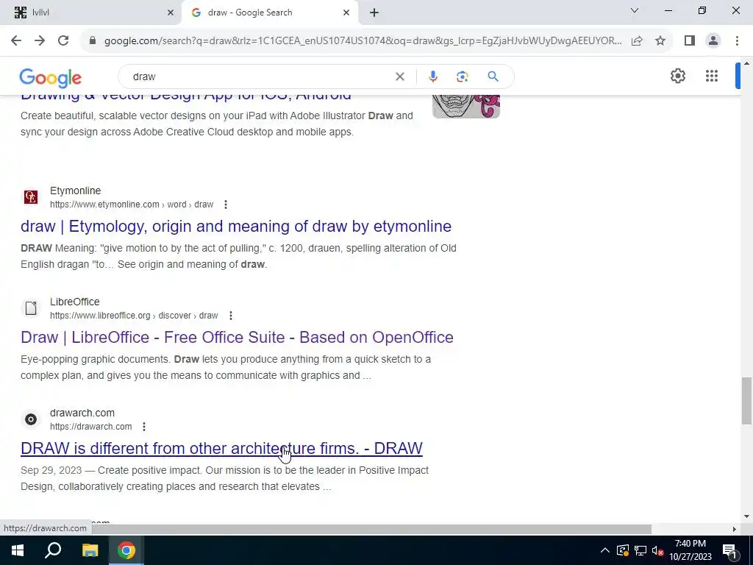The height and width of the screenshot is (565, 753).
Task: Open Google apps grid
Action: pyautogui.click(x=712, y=76)
